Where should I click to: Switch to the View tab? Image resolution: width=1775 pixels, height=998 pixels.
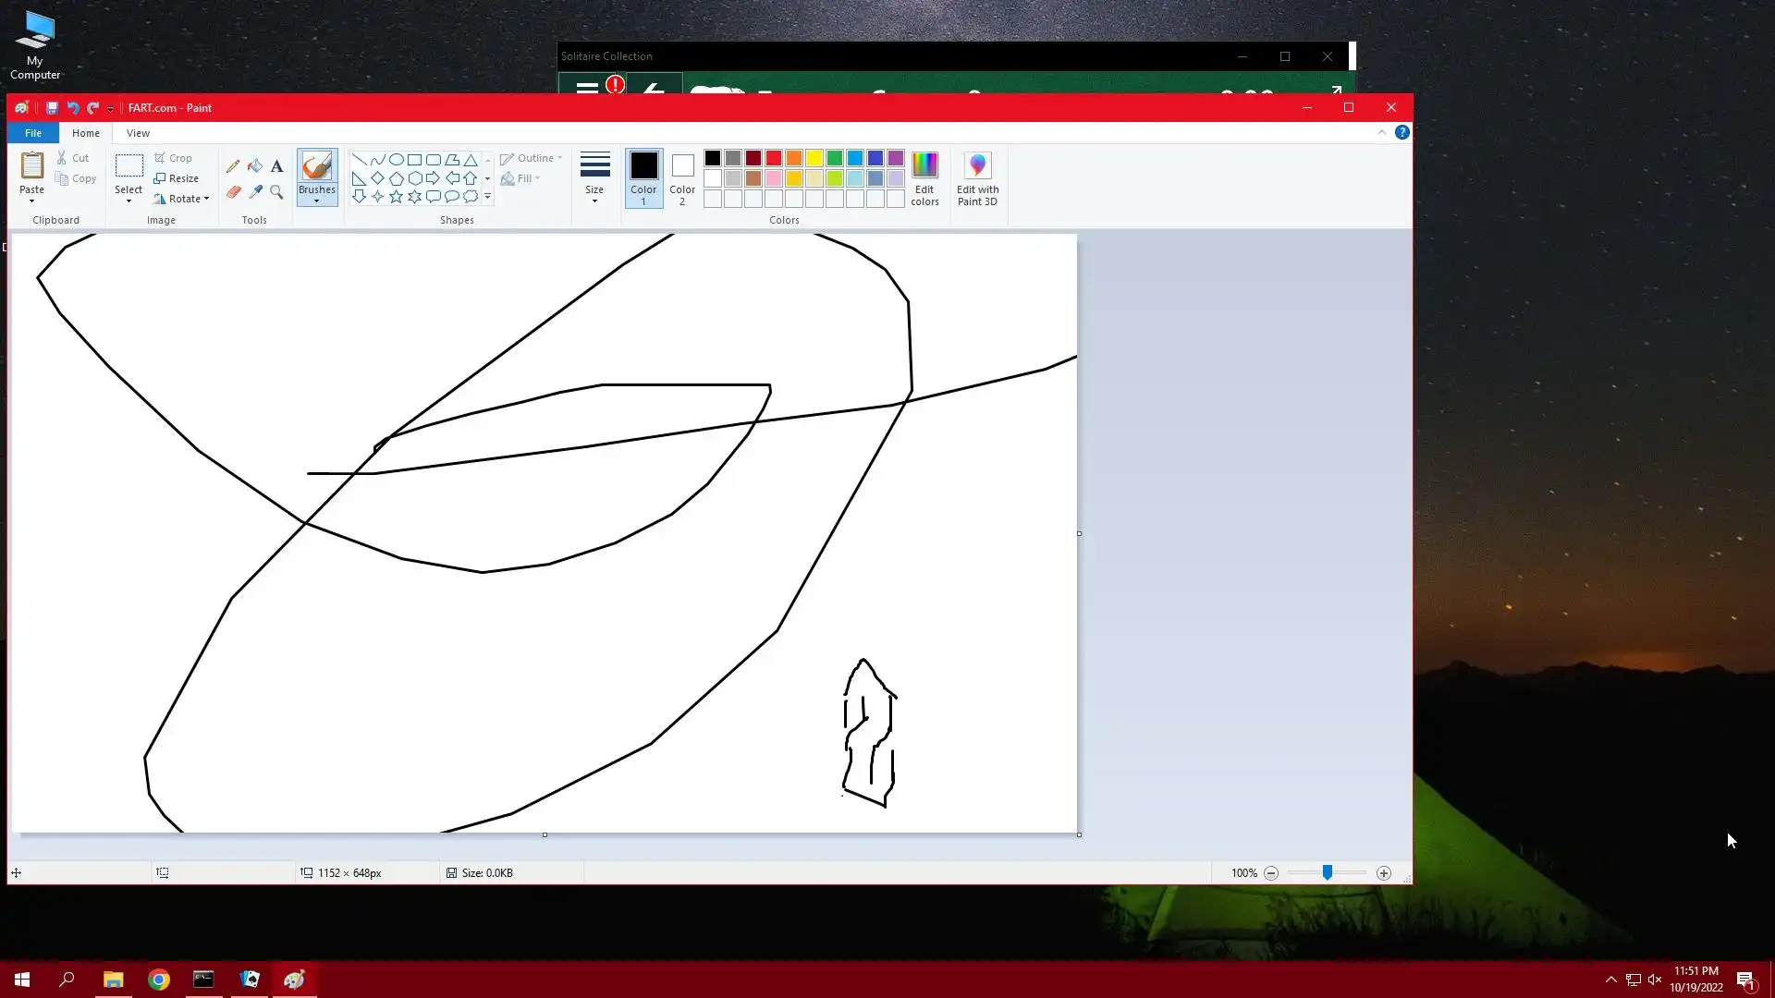(138, 133)
